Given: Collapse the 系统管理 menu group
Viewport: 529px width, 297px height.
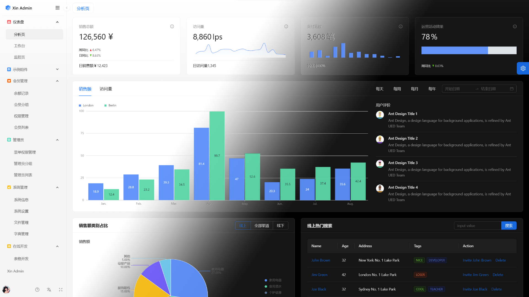Looking at the screenshot, I should [57, 188].
